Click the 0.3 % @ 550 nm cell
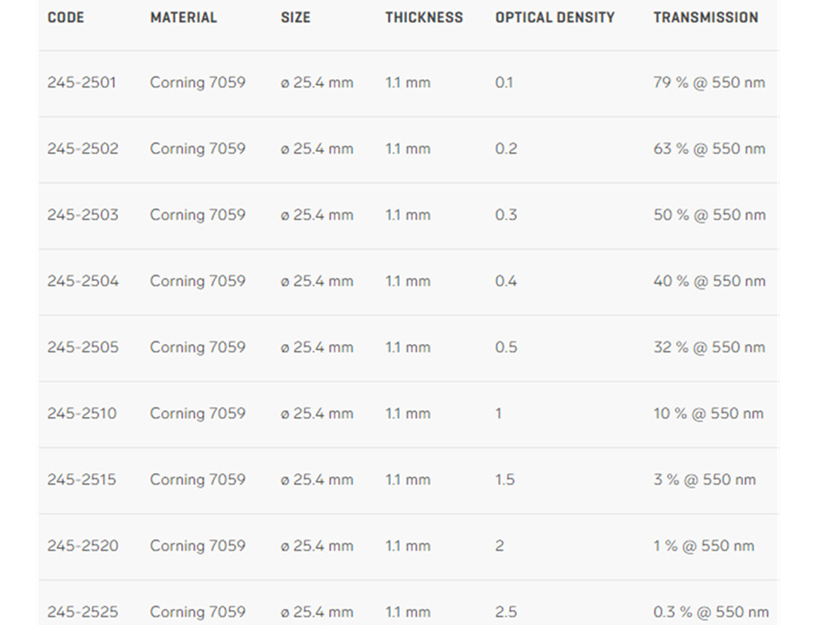Screen dimensions: 816x625 (711, 611)
